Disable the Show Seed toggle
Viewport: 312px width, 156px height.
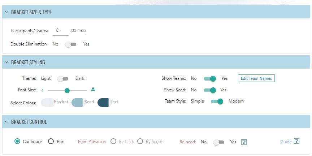[209, 90]
